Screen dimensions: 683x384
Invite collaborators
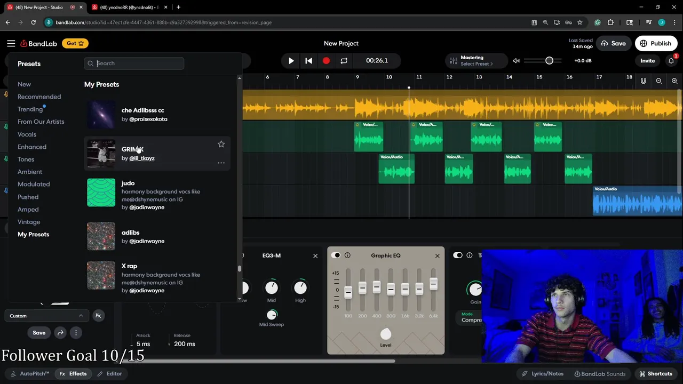click(x=647, y=61)
